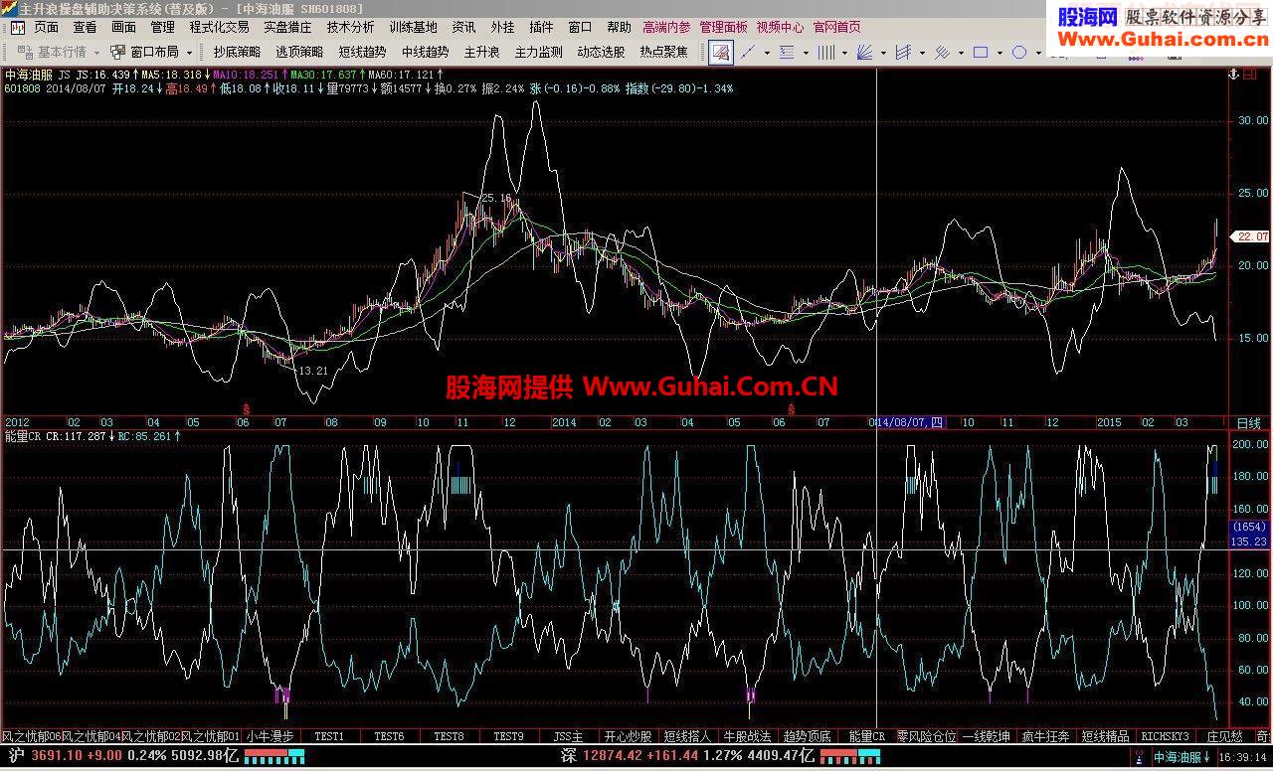Select the vertical period lines tool

click(x=825, y=52)
